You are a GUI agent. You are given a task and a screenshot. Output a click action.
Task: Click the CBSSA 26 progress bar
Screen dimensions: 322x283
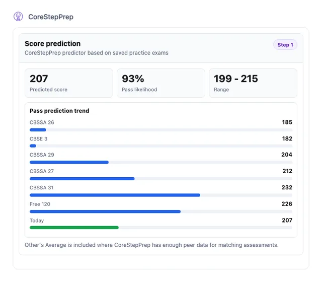[x=161, y=130]
